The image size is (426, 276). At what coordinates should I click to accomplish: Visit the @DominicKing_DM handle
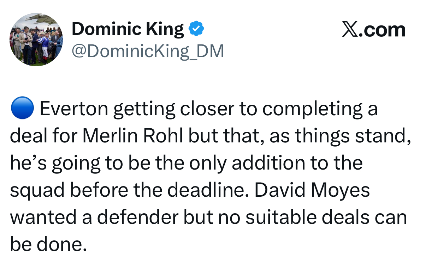(x=148, y=51)
